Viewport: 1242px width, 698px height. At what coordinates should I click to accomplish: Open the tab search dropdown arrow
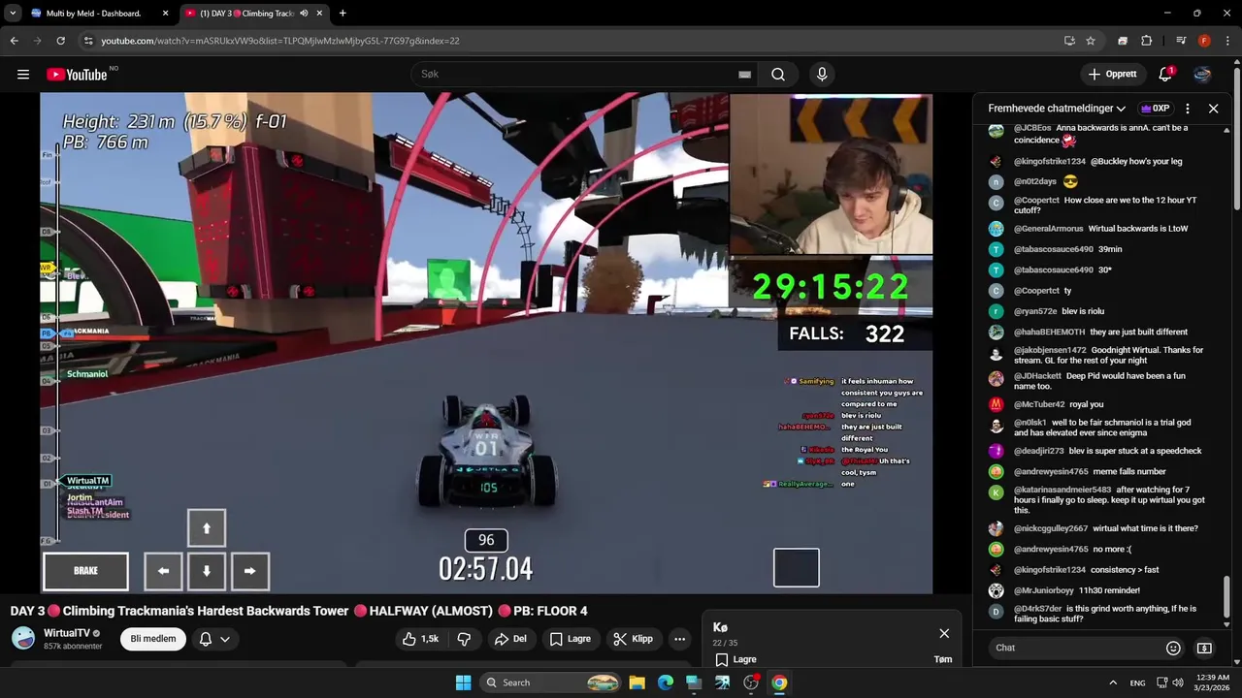13,14
